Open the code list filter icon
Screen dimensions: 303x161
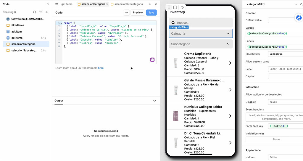pos(41,12)
